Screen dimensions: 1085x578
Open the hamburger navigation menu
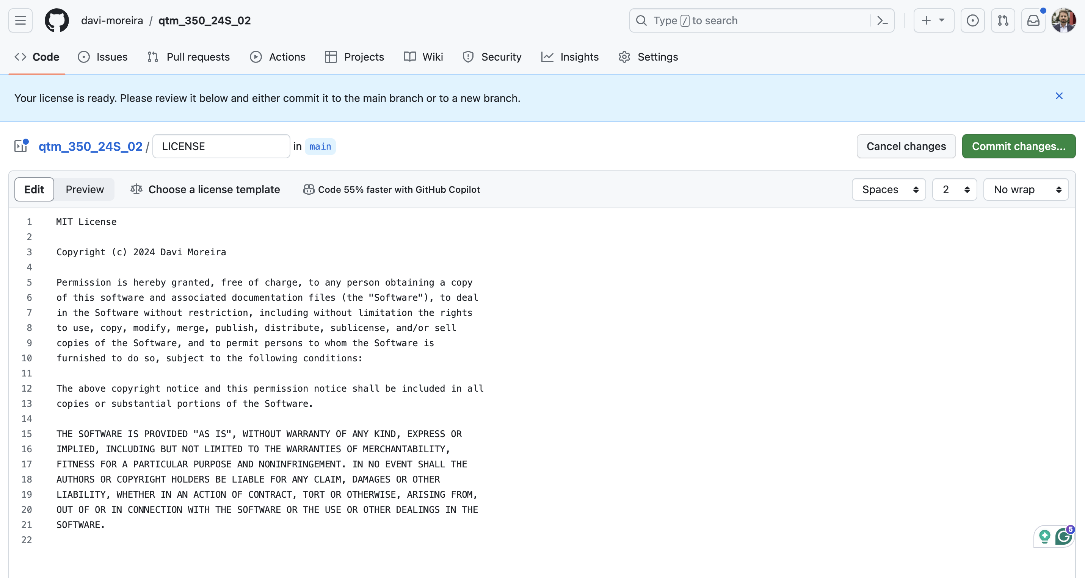tap(20, 20)
